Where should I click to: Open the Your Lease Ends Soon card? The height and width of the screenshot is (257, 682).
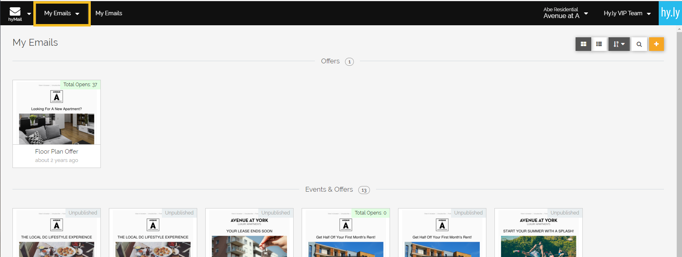point(249,233)
